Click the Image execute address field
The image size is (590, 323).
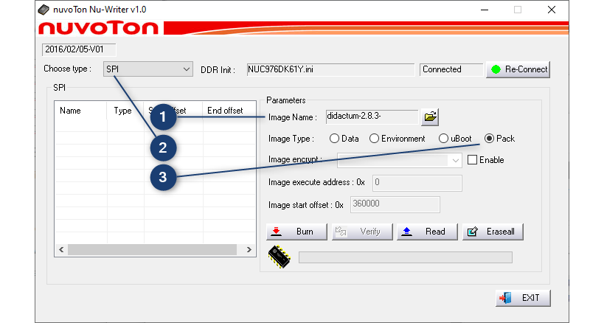click(417, 183)
